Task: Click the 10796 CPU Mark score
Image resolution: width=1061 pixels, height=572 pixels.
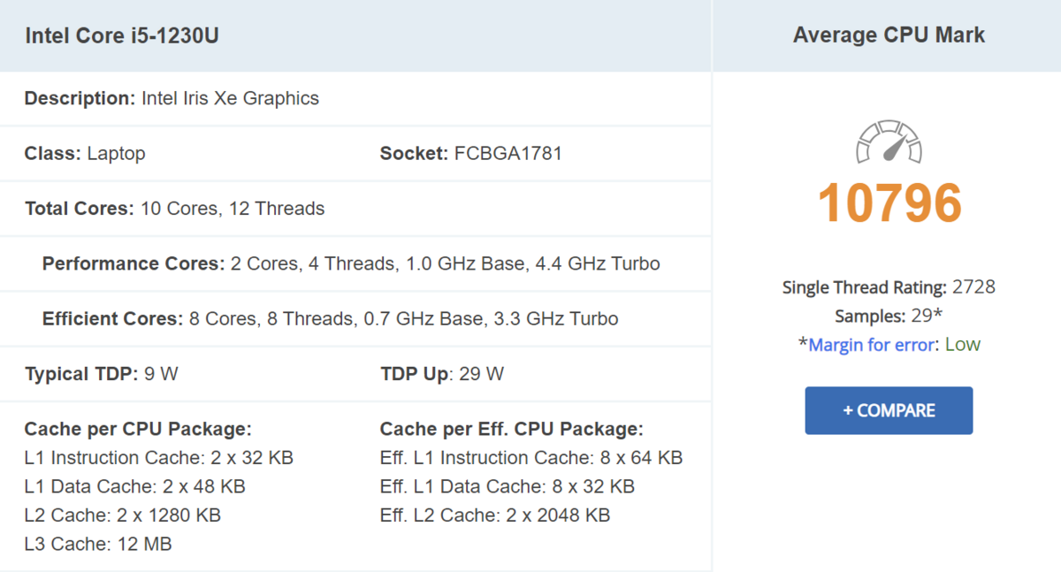Action: pos(889,203)
